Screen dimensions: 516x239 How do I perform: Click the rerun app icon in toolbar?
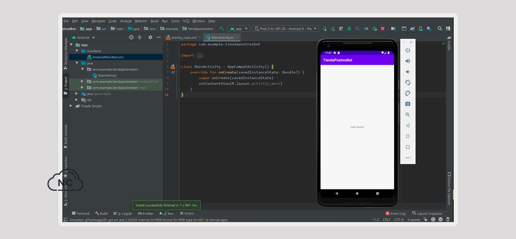(x=324, y=29)
